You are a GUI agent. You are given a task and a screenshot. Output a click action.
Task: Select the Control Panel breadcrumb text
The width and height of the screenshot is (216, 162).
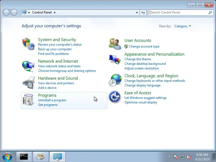(x=42, y=12)
